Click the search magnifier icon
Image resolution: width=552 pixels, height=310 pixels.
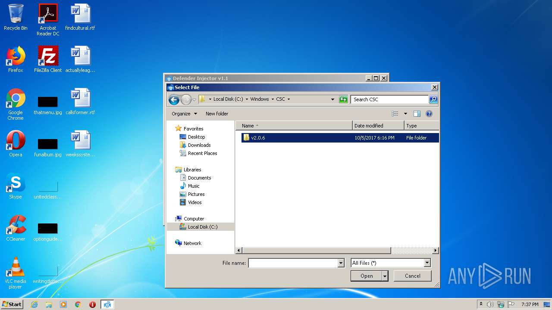coord(433,99)
